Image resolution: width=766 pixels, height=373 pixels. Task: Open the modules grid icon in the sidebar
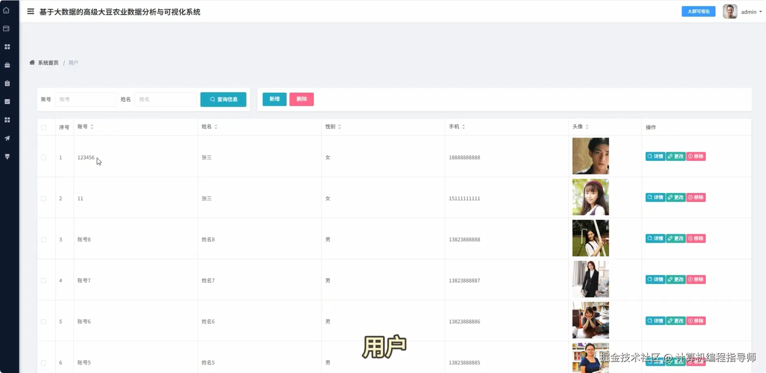coord(7,47)
